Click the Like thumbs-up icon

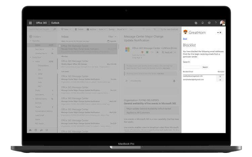(157, 52)
